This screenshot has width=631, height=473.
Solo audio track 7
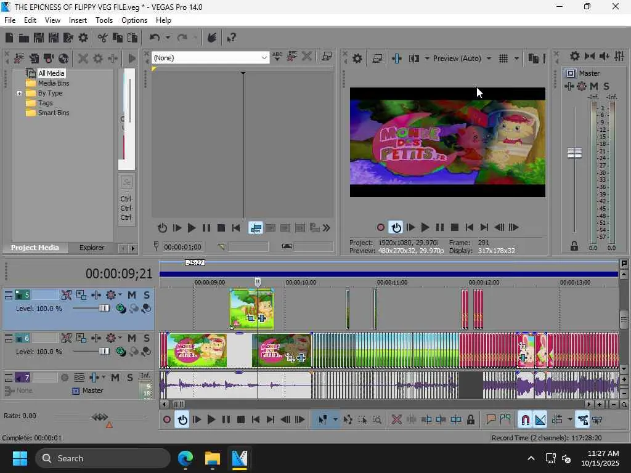click(x=129, y=378)
